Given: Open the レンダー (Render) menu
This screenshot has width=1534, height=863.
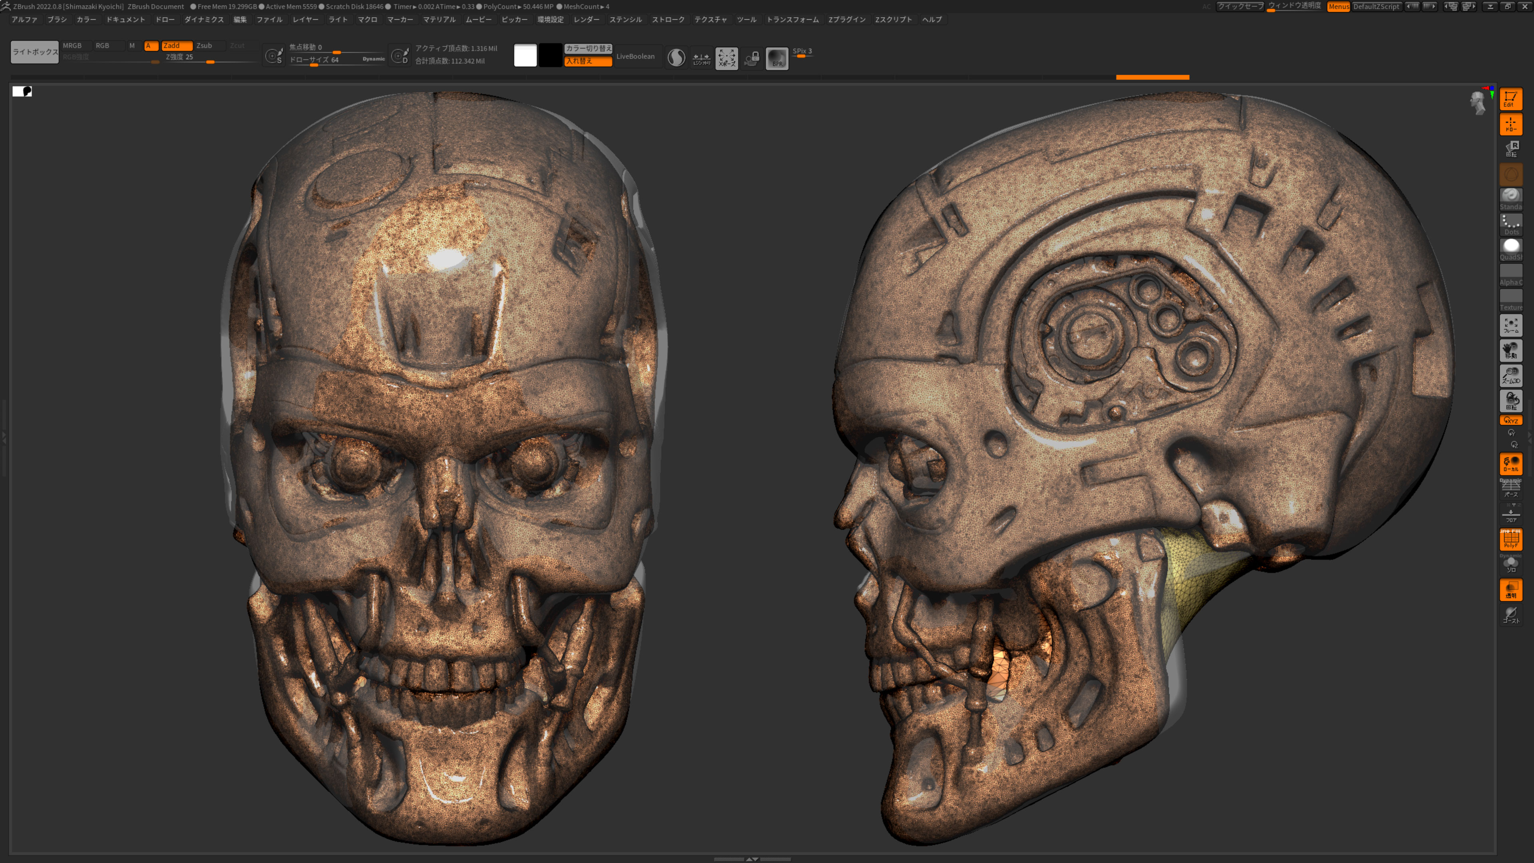Looking at the screenshot, I should click(x=586, y=20).
